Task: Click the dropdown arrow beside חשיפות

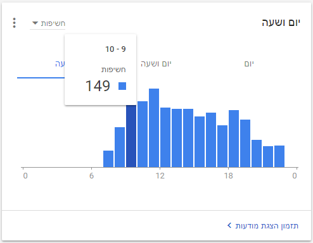Action: [35, 23]
